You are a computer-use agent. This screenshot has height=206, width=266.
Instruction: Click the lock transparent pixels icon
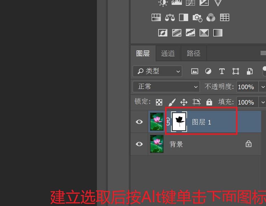[159, 102]
